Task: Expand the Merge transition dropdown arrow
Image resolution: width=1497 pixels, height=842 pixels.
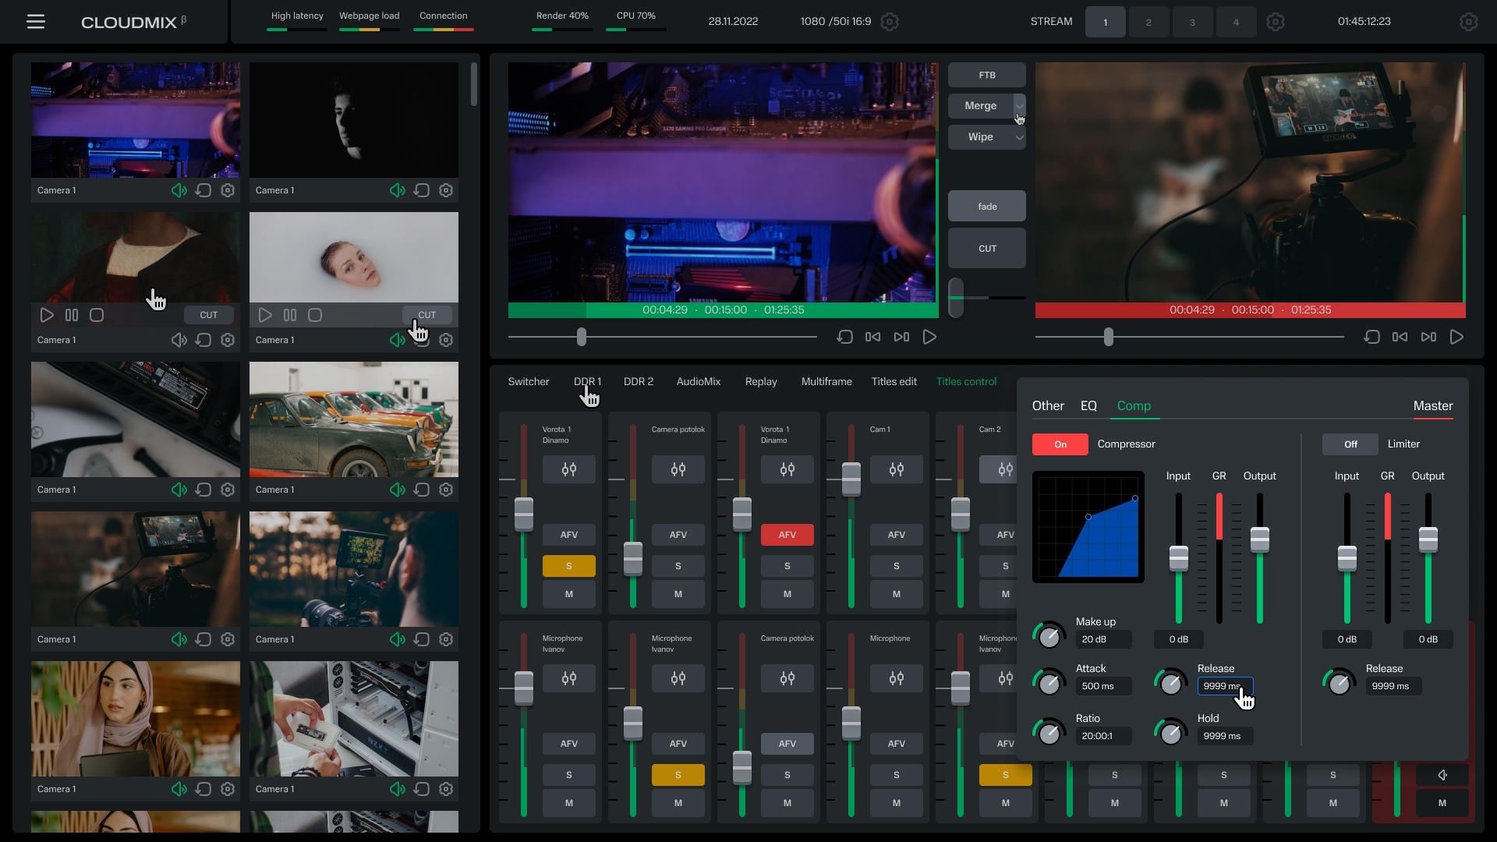Action: pyautogui.click(x=1019, y=106)
